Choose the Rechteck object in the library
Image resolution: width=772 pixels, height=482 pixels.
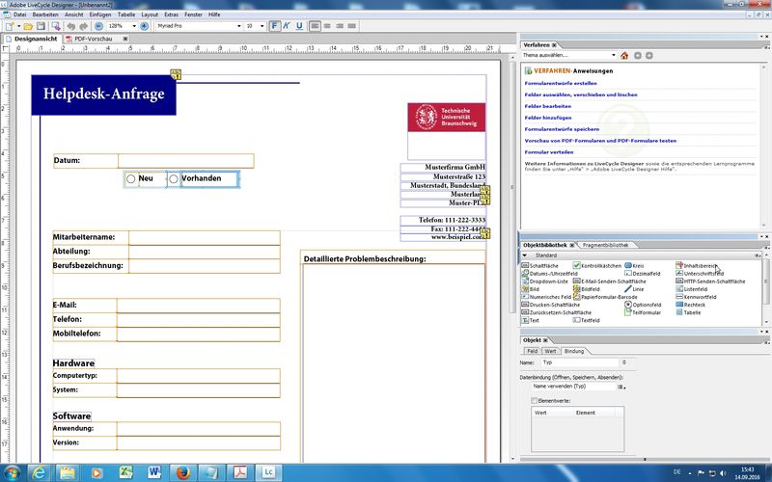[694, 305]
